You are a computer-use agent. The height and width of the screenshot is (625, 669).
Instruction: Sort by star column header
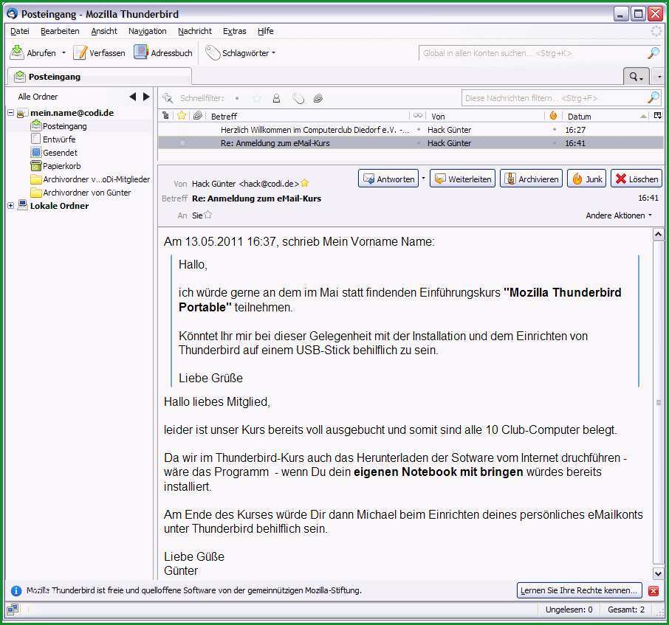[182, 116]
